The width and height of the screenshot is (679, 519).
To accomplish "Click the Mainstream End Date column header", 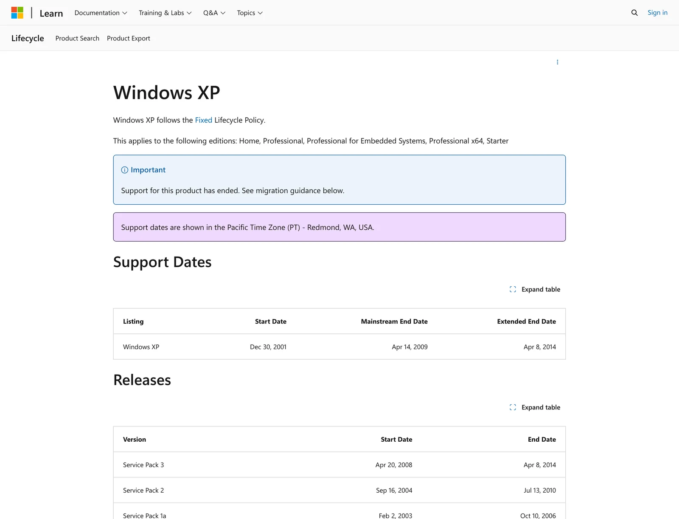I will [x=394, y=322].
